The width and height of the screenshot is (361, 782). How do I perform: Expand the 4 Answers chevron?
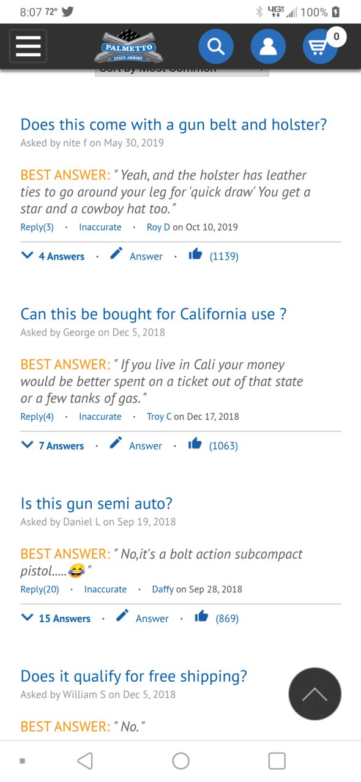[x=27, y=255]
